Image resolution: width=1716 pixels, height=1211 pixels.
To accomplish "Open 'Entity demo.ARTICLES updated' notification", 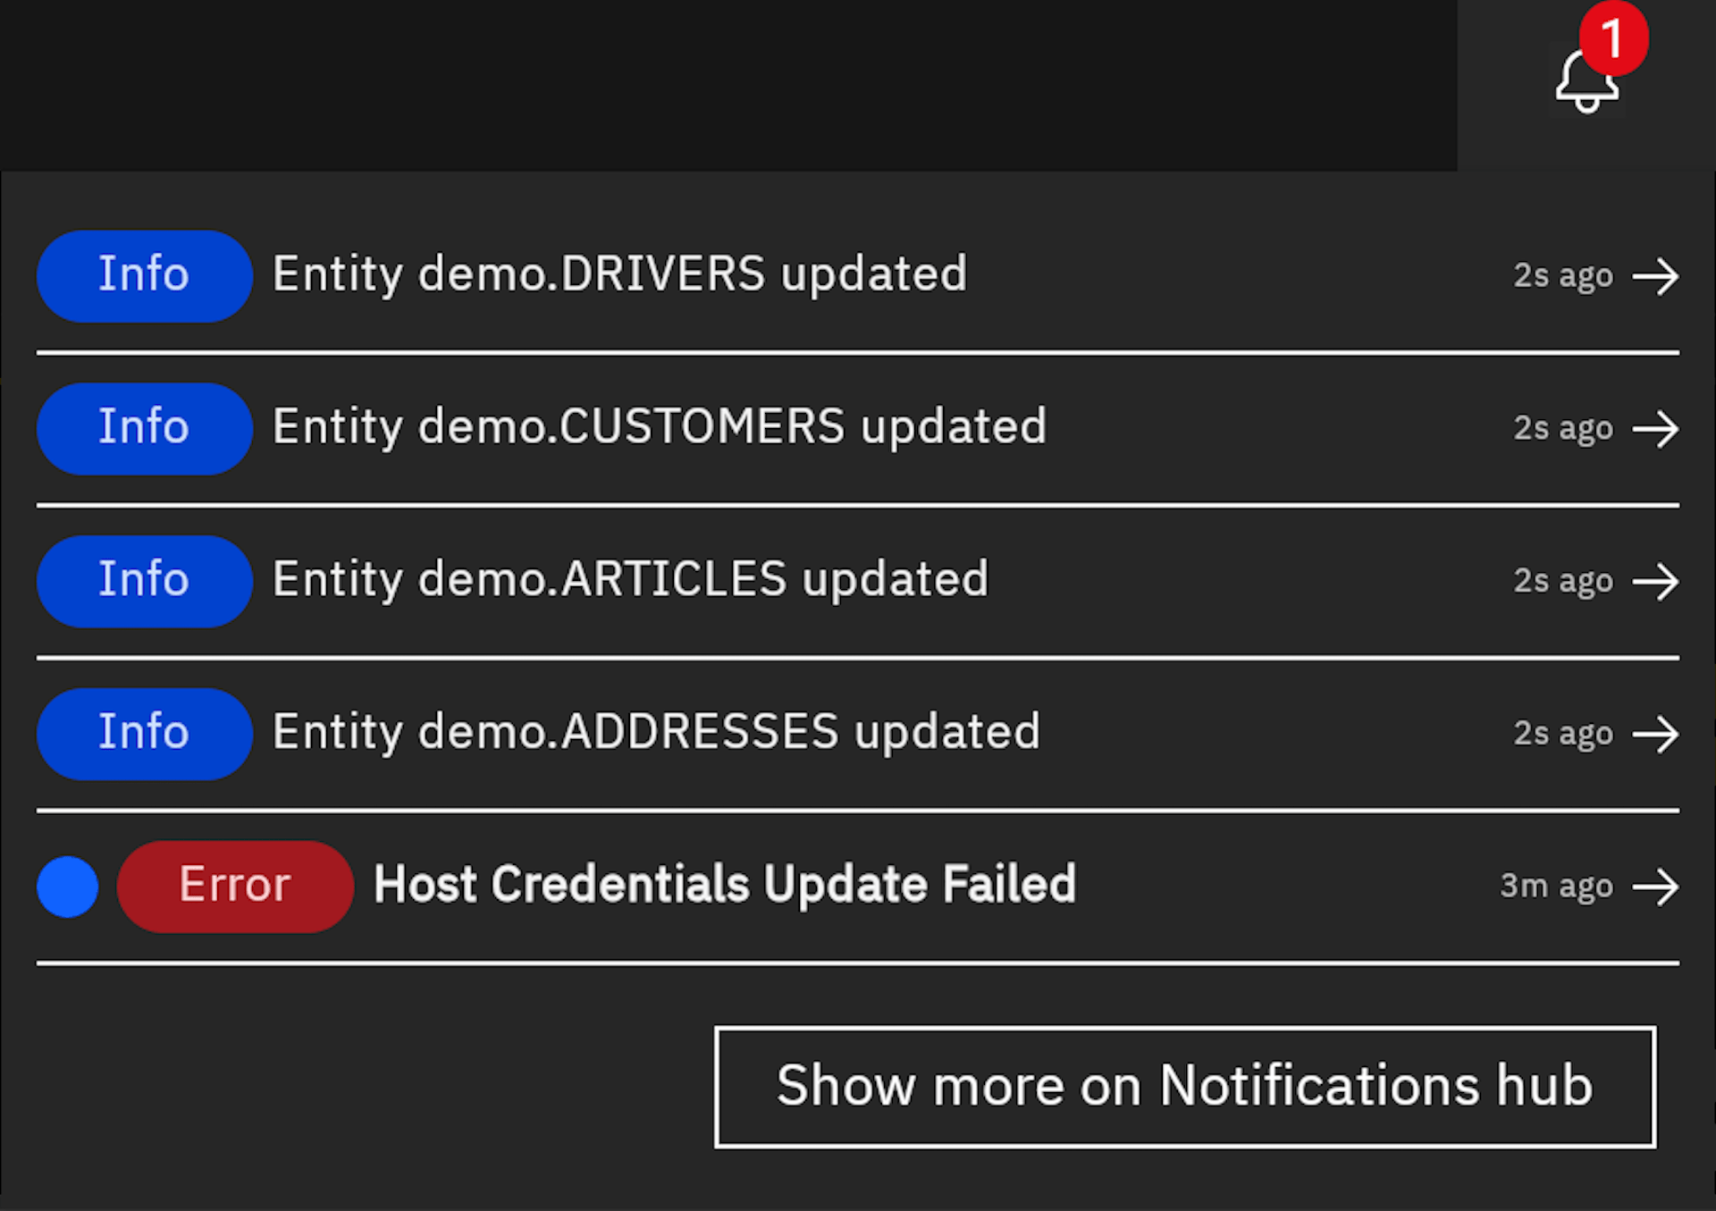I will pos(631,580).
